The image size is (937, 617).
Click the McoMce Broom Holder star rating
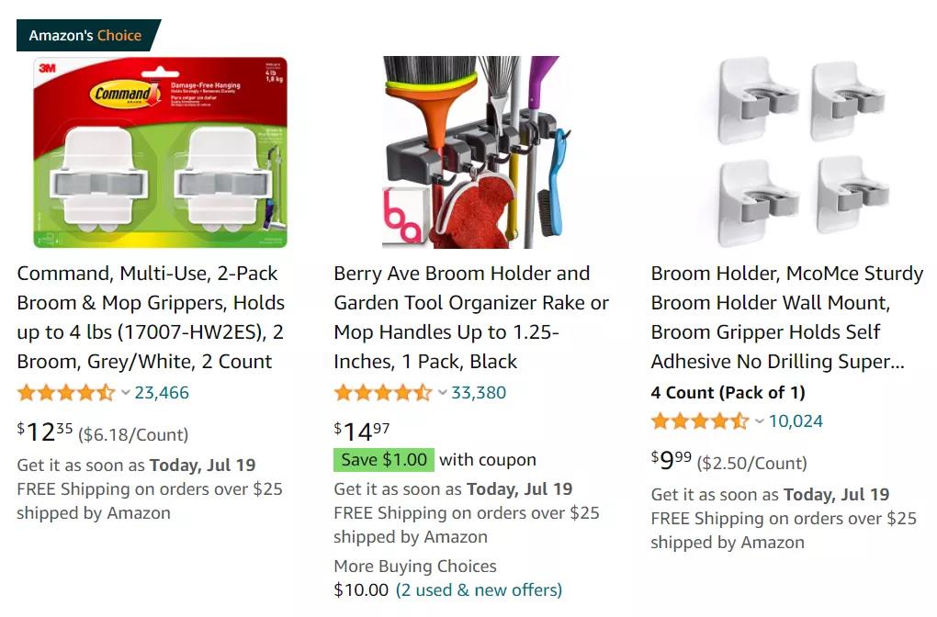tap(700, 421)
